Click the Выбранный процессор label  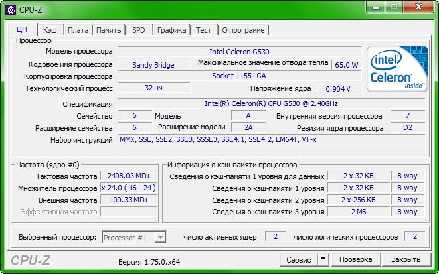[57, 238]
